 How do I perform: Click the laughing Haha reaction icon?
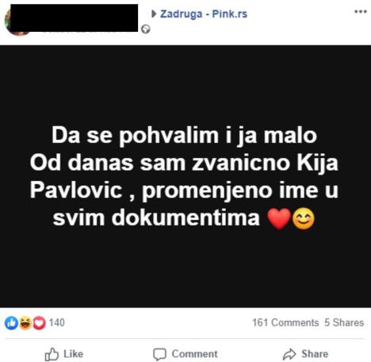[x=25, y=322]
